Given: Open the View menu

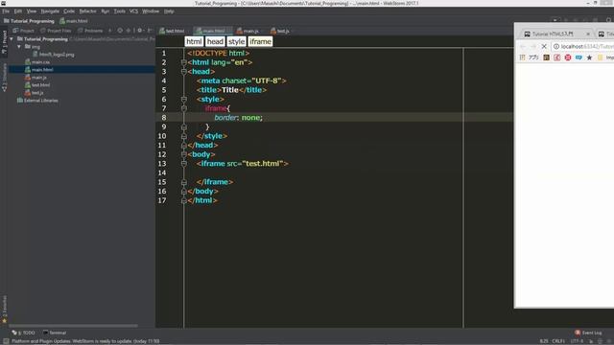Looking at the screenshot, I should tap(32, 11).
